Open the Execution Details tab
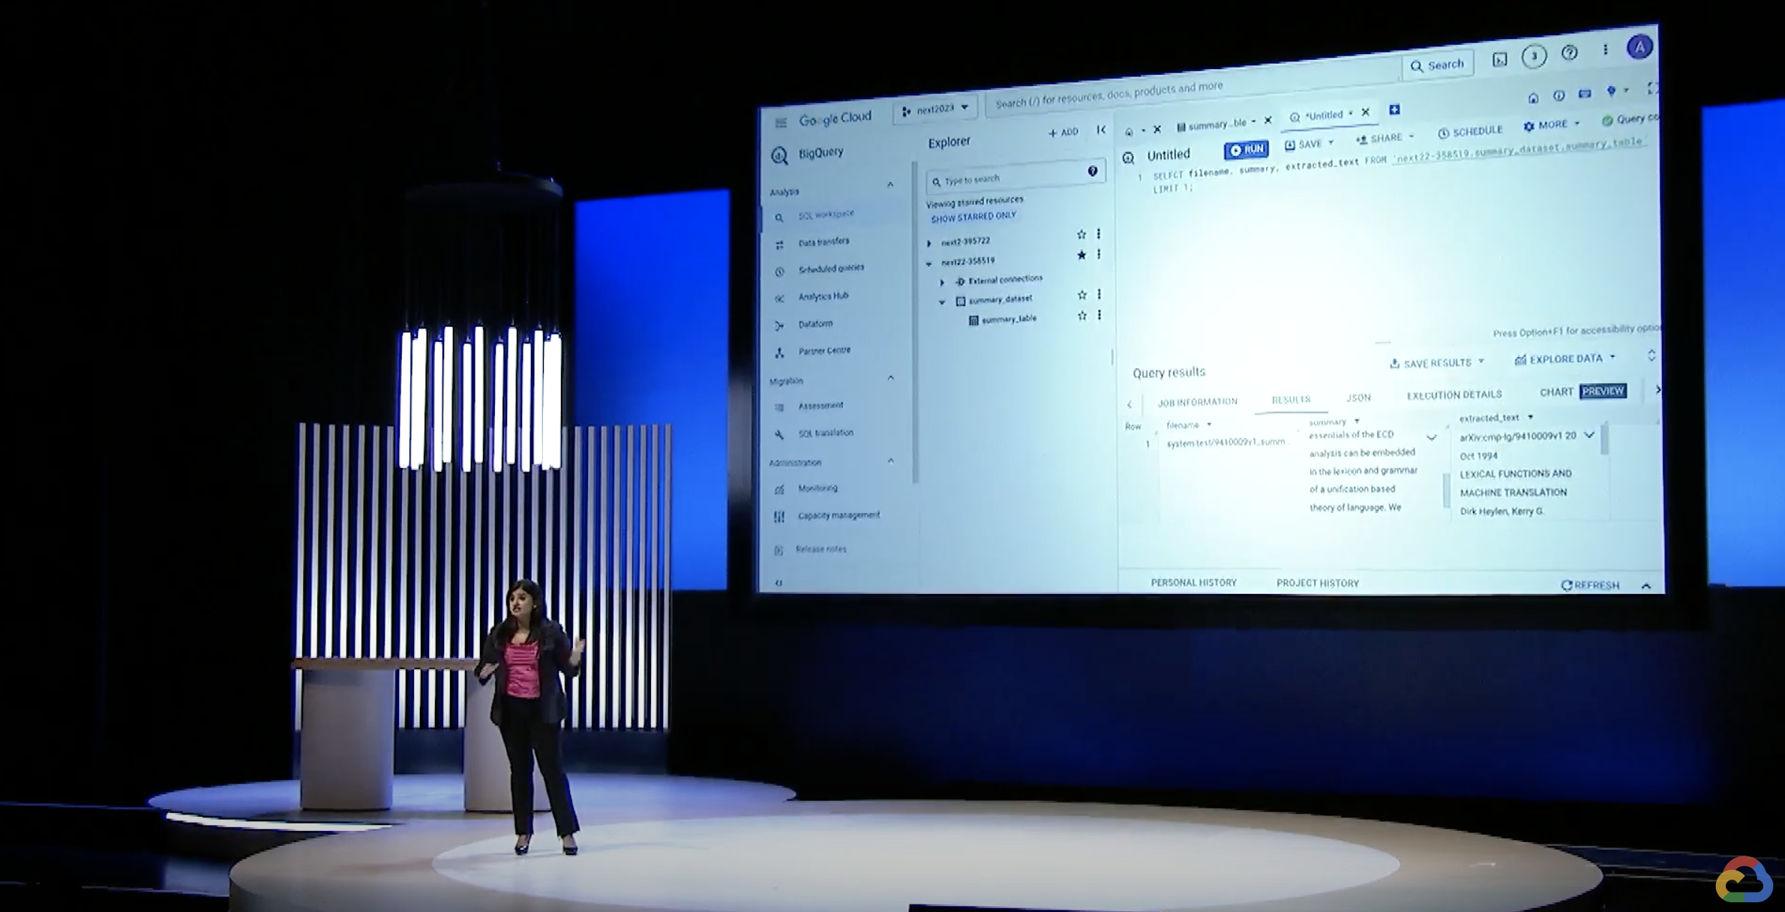 pyautogui.click(x=1453, y=394)
